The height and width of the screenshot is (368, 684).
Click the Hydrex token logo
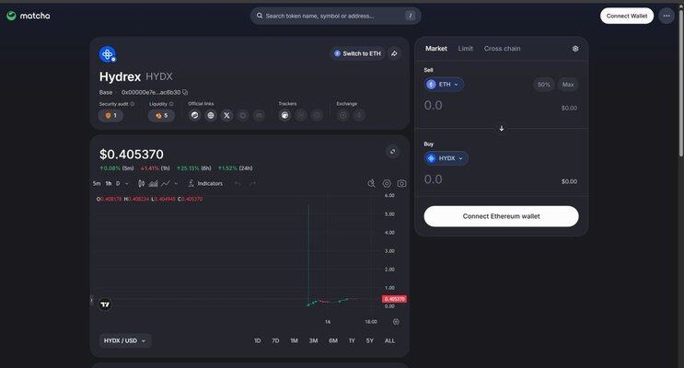click(108, 54)
